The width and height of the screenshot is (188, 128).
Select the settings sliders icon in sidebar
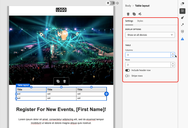coord(182,11)
